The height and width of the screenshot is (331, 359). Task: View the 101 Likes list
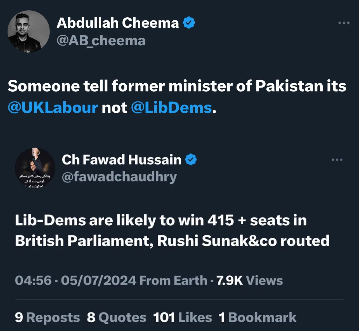(182, 318)
